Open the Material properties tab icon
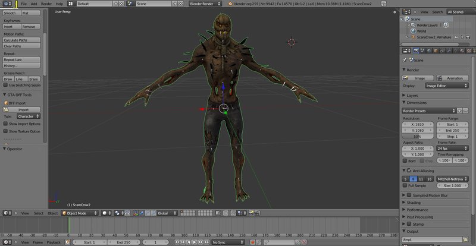 point(462,51)
